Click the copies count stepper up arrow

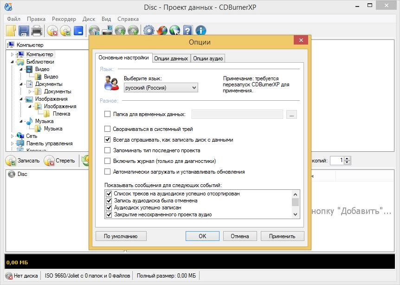(x=347, y=158)
